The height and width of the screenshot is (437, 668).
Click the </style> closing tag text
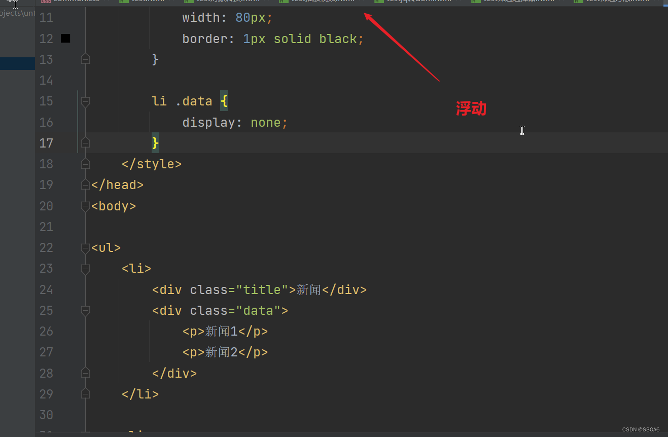coord(152,164)
